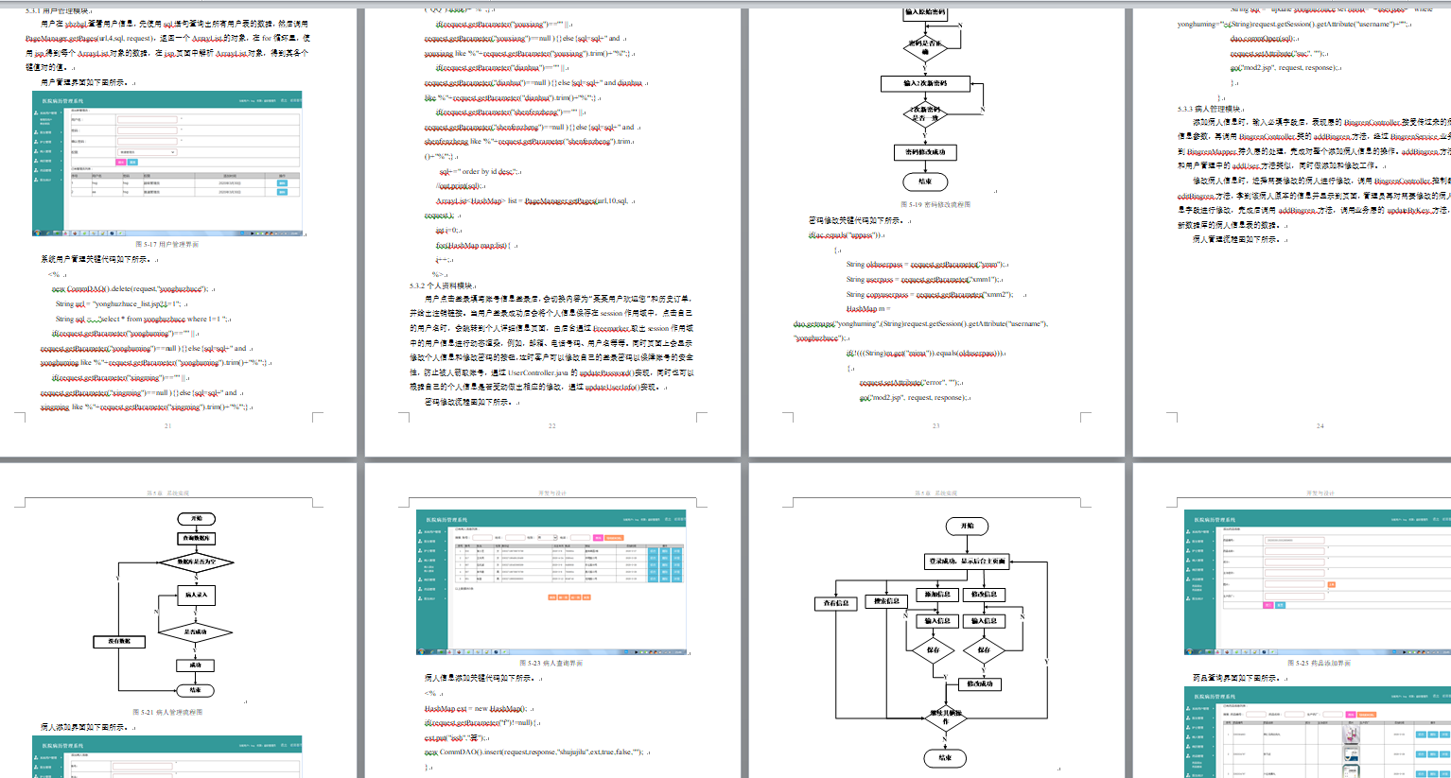This screenshot has height=778, width=1451.
Task: Click the "是否成功" decision diamond
Action: point(195,631)
